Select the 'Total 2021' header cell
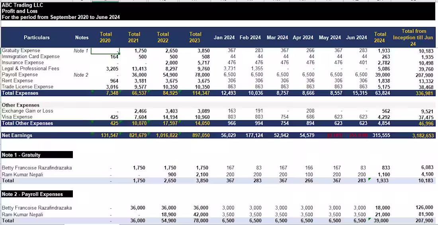Screen dimensions: 438x225 point(134,37)
